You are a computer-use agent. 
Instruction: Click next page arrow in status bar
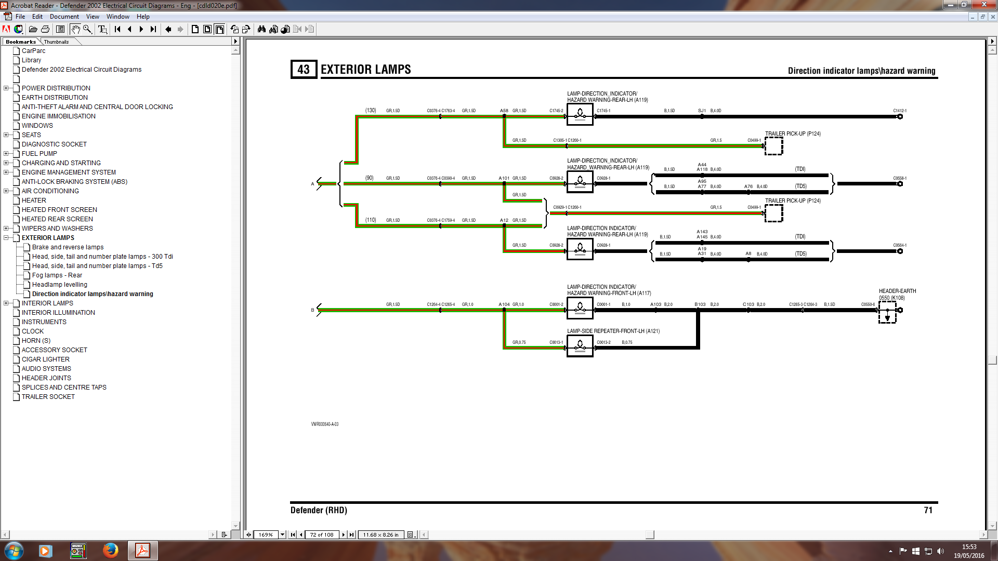pyautogui.click(x=343, y=535)
